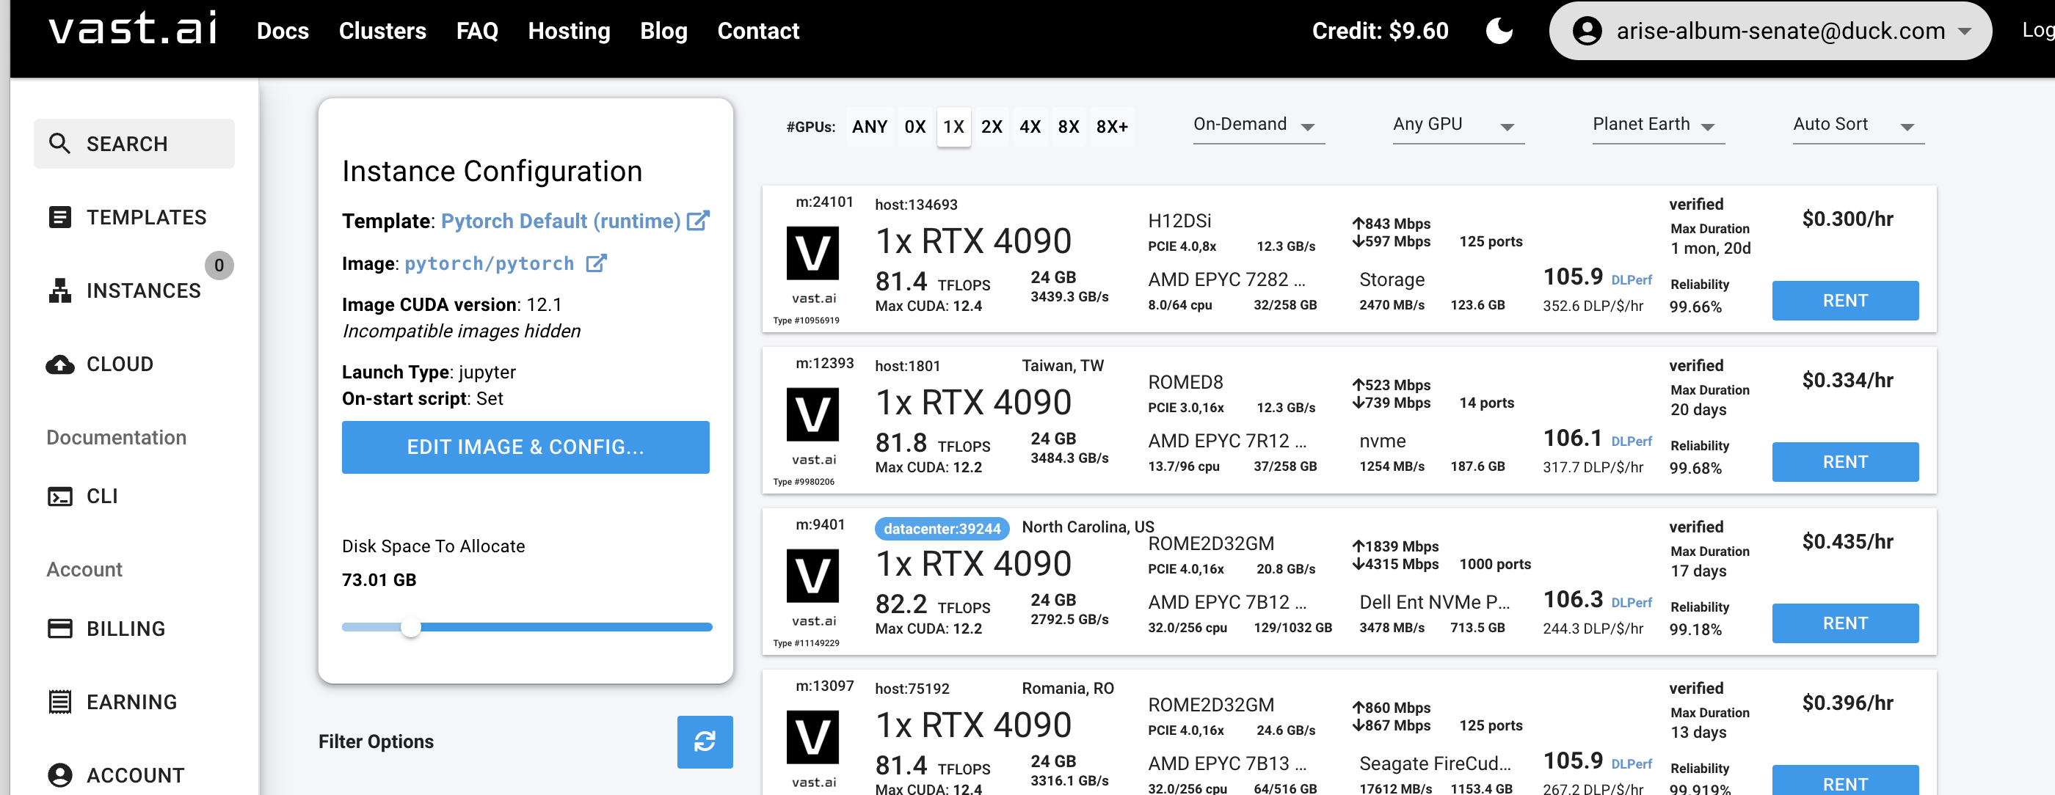2055x795 pixels.
Task: Click the Cloud upload sidebar icon
Action: point(60,364)
